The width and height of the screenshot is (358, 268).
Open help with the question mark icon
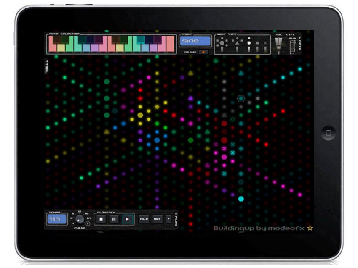(x=169, y=218)
